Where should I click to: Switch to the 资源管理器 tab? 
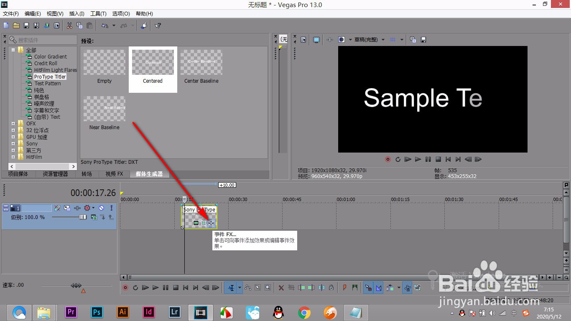(55, 174)
